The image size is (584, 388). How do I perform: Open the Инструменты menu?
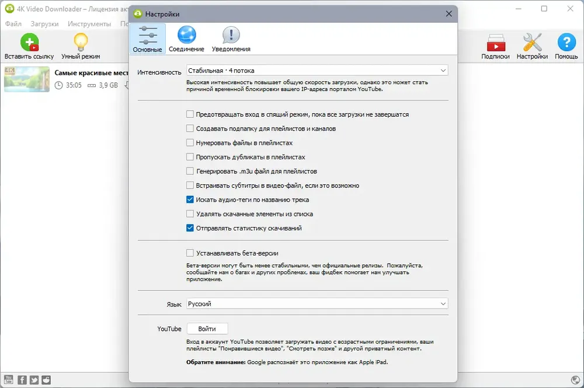89,24
